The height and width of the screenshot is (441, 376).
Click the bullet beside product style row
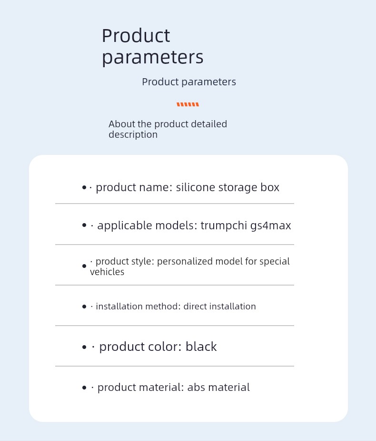(x=84, y=266)
